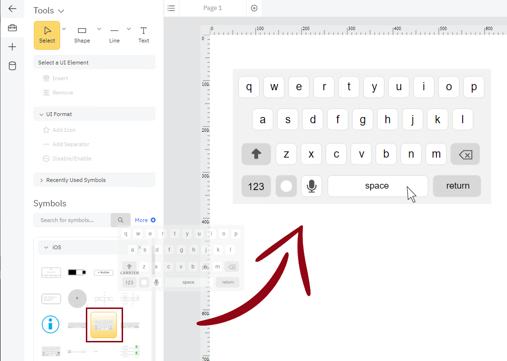
Task: Switch to the Page 1 tab
Action: coord(212,8)
